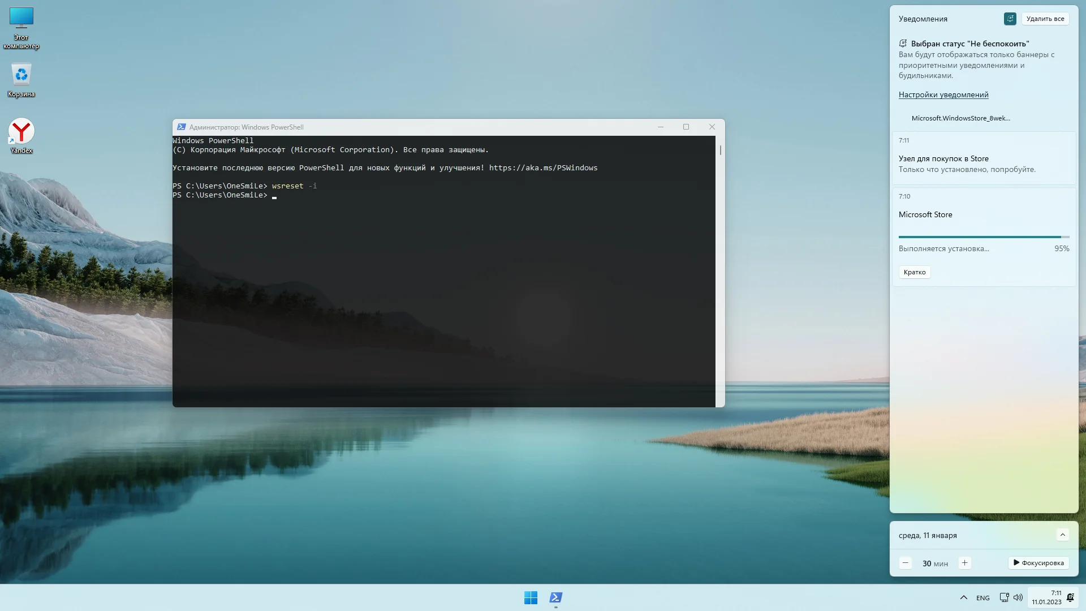
Task: Increase focus time with plus button
Action: [x=964, y=563]
